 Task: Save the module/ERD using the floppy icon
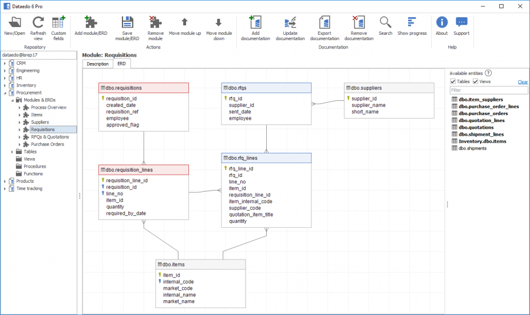click(x=127, y=22)
